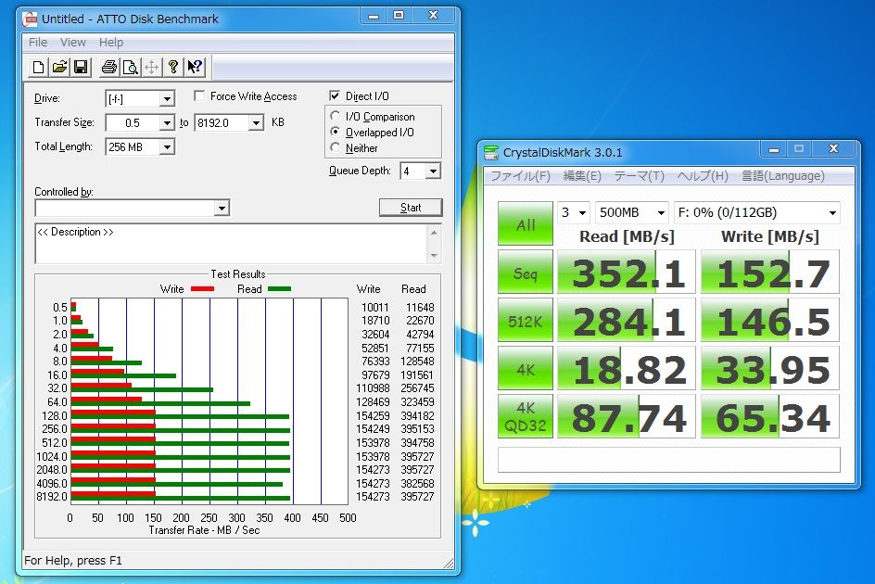Expand the Controlled by dropdown

tap(222, 209)
